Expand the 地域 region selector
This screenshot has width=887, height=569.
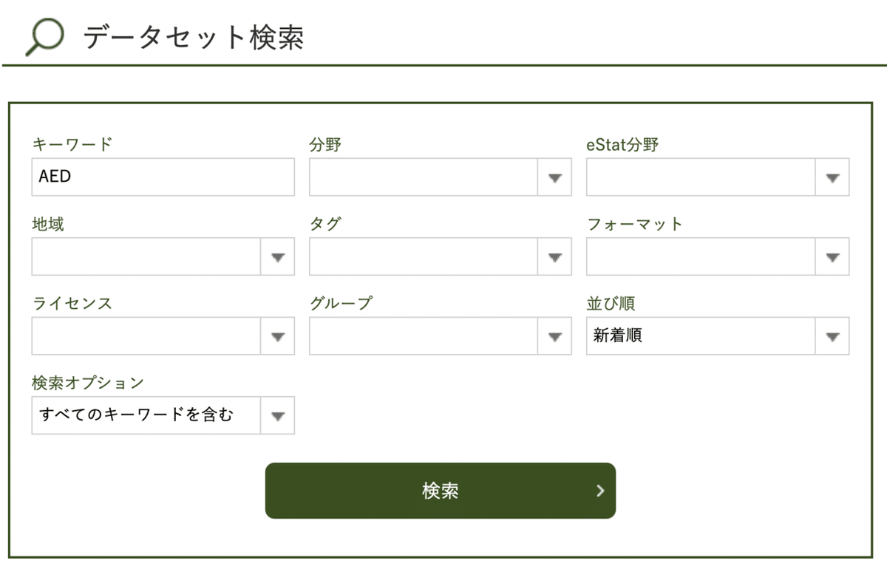coord(163,256)
